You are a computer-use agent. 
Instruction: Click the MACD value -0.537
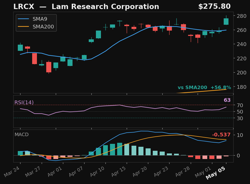221,135
